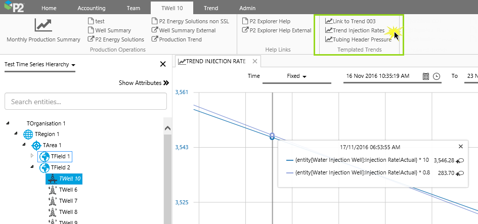478x224 pixels.
Task: Click the clock icon beside start date
Action: 437,76
